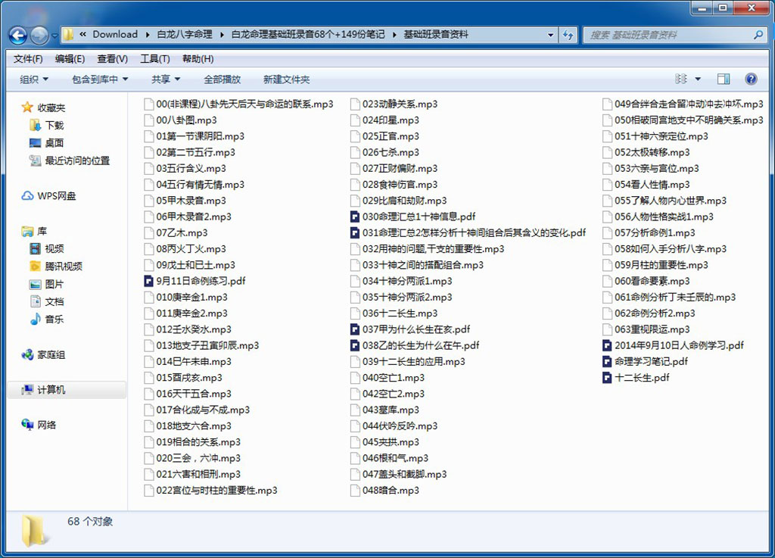The height and width of the screenshot is (558, 775).
Task: Open the 查看(V) menu
Action: coord(112,59)
